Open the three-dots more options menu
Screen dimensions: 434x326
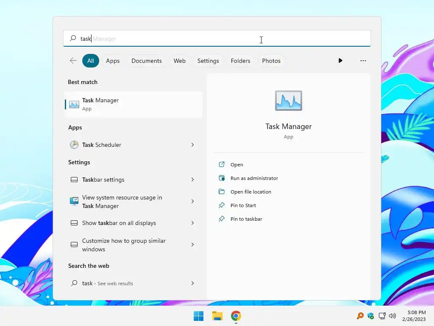click(363, 60)
